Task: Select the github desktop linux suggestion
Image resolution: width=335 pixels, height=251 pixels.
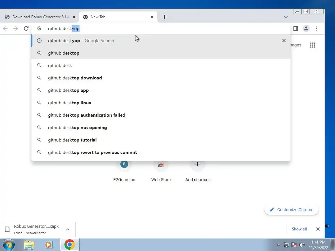Action: [161, 103]
